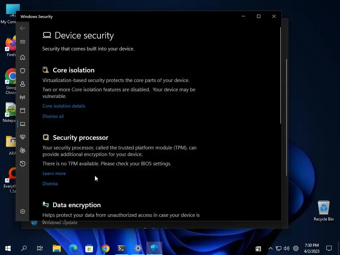
Task: Click the Windows Security taskbar shield
Action: click(x=154, y=248)
